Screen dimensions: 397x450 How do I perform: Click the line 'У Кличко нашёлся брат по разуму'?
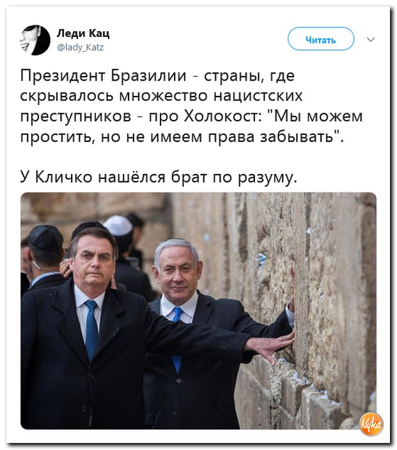(x=159, y=177)
